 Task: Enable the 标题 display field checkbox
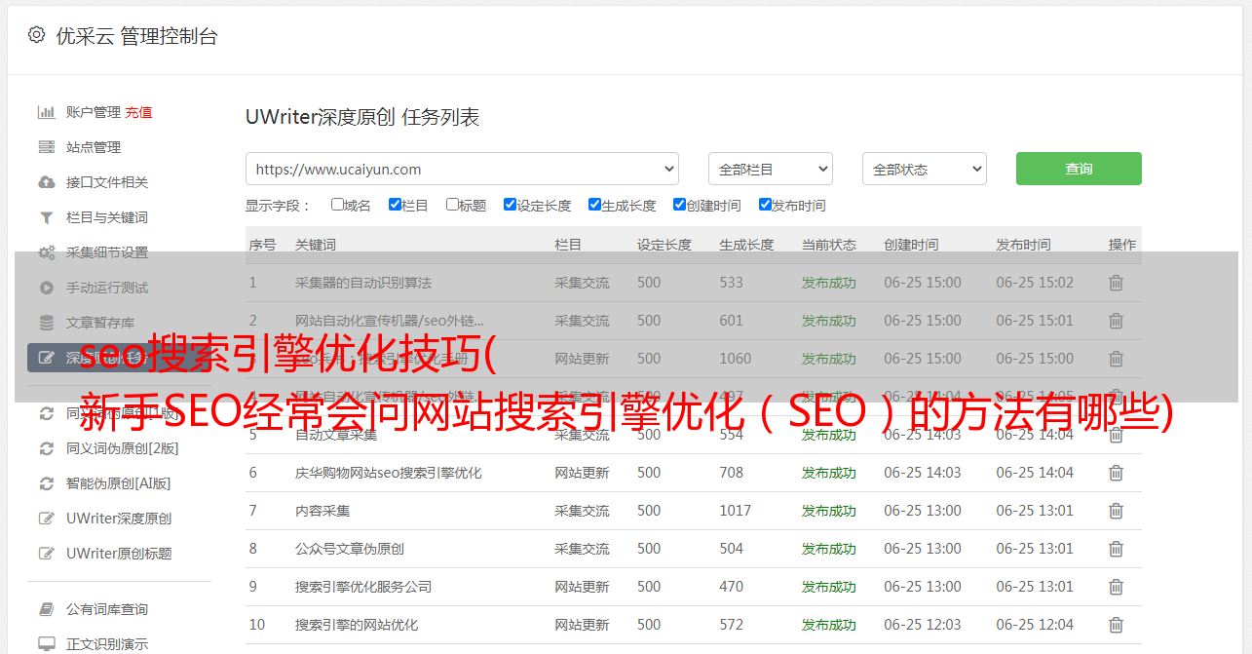click(452, 205)
